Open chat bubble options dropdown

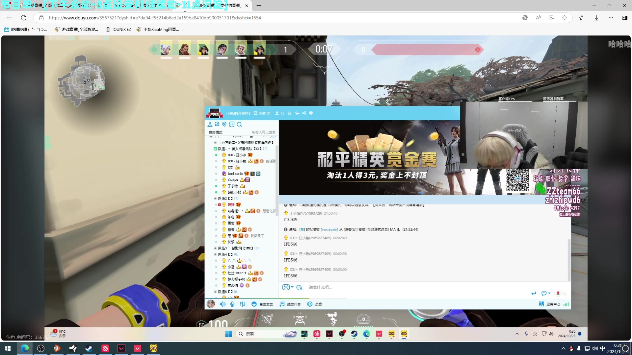[546, 293]
